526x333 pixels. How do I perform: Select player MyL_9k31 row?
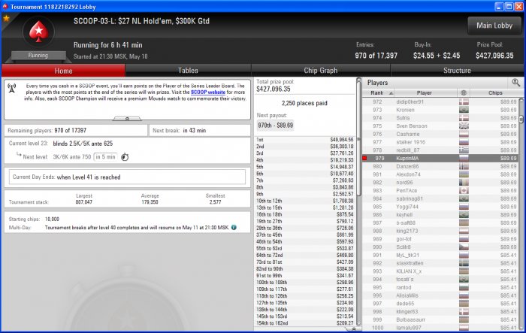pyautogui.click(x=440, y=255)
